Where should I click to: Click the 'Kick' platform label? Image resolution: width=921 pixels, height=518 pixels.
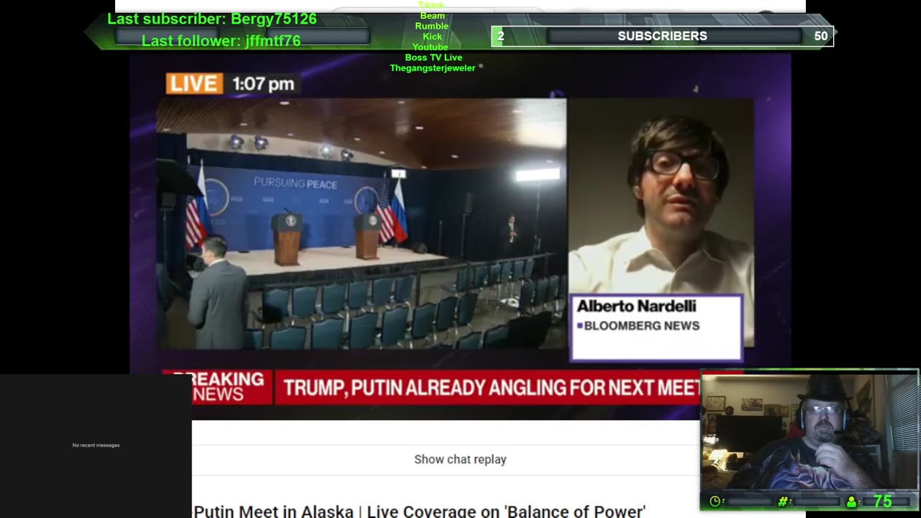pos(432,37)
